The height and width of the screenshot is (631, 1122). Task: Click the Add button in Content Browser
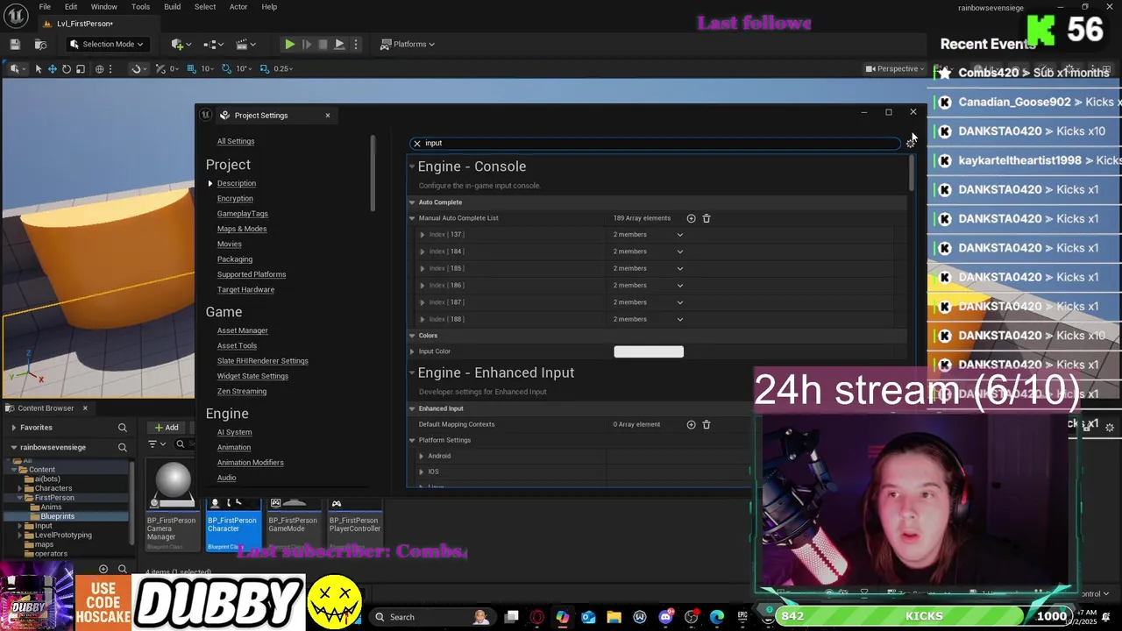(x=167, y=428)
